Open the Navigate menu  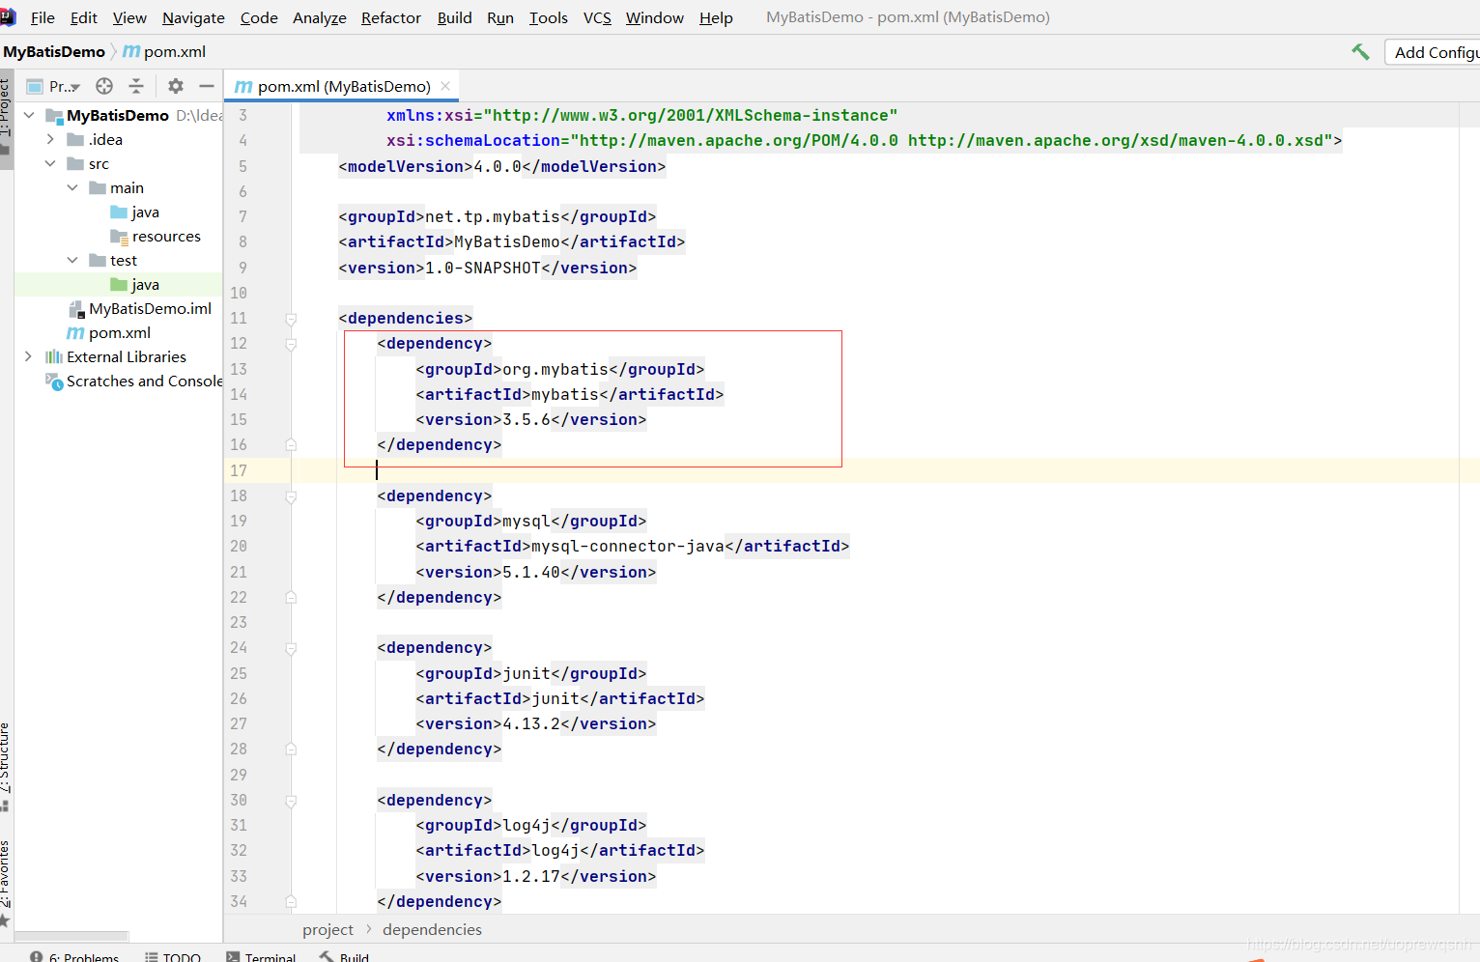tap(193, 17)
